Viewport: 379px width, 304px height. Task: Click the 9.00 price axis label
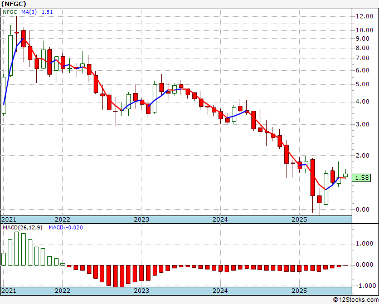[362, 38]
